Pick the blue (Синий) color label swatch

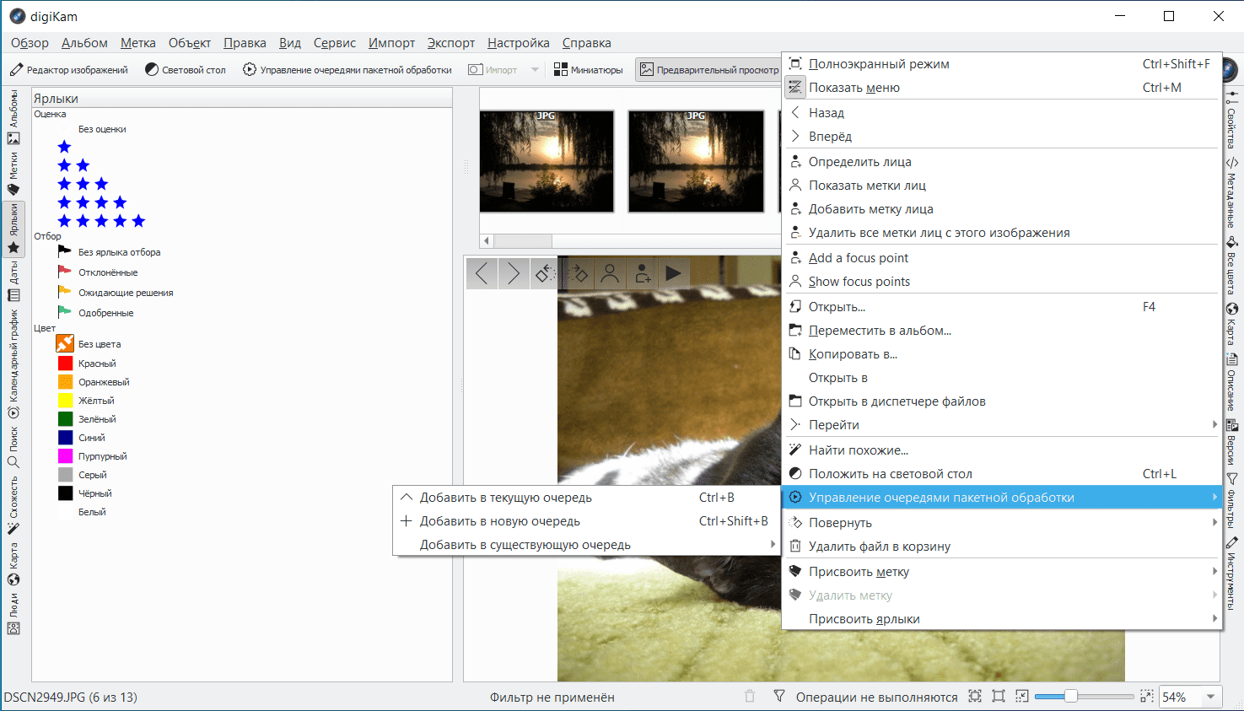tap(65, 438)
